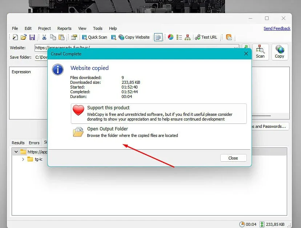This screenshot has height=228, width=301.
Task: Click the Cut scissors icon
Action: 44,37
